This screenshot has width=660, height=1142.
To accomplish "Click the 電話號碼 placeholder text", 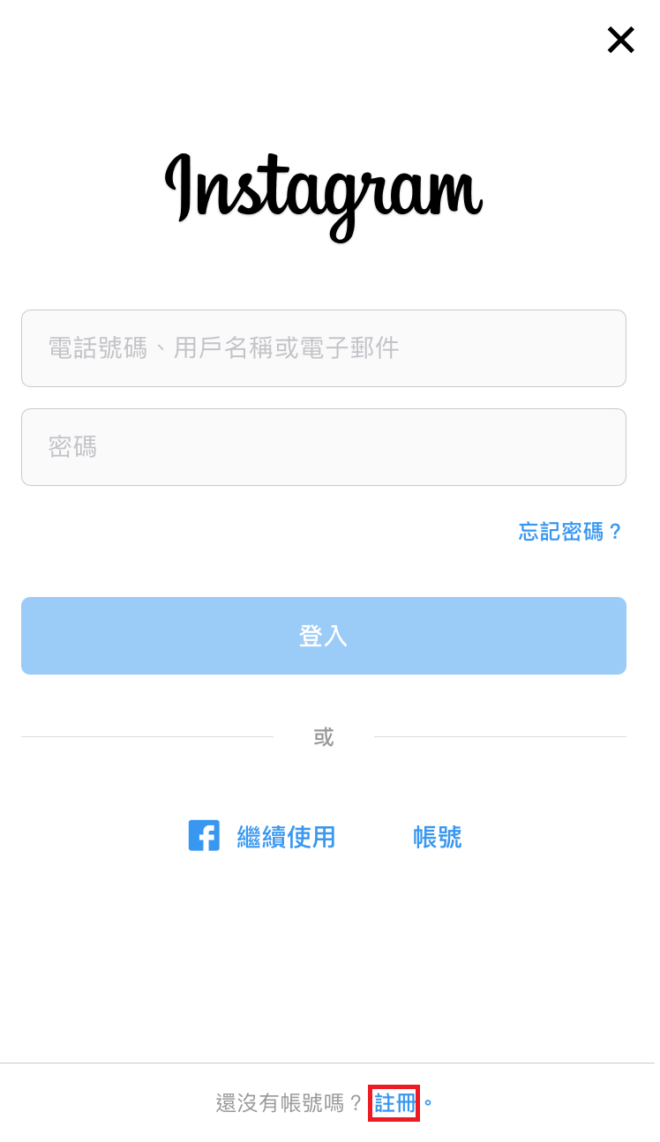I will [97, 348].
